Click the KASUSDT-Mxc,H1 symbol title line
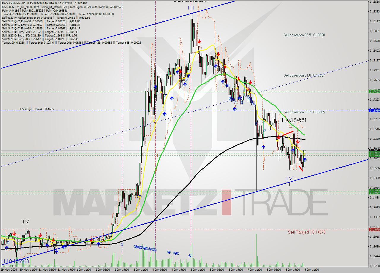This screenshot has width=380, height=273. (45, 3)
